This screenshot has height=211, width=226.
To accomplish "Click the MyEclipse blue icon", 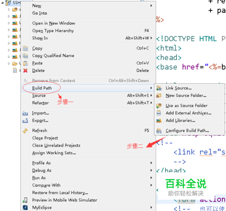I will [x=25, y=207].
